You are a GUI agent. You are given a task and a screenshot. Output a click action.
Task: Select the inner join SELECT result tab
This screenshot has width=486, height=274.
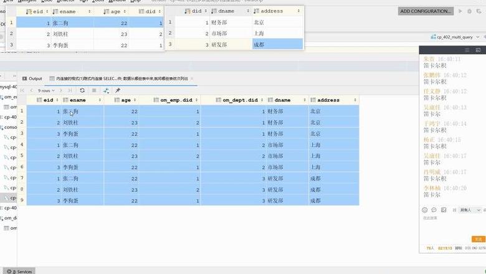coord(121,78)
